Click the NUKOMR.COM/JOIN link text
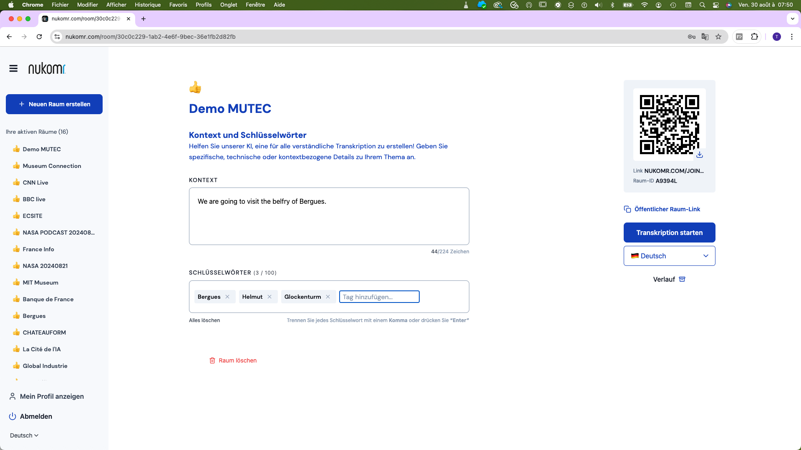 click(674, 171)
